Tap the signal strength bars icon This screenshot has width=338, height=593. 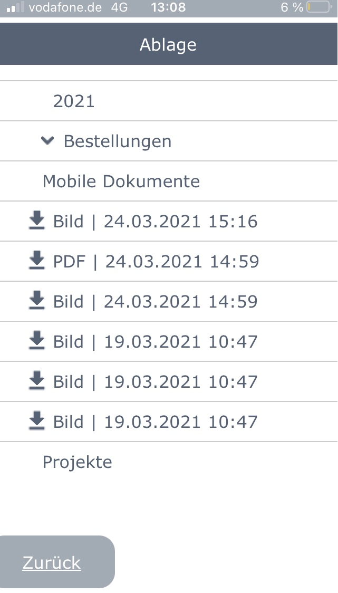coord(15,7)
